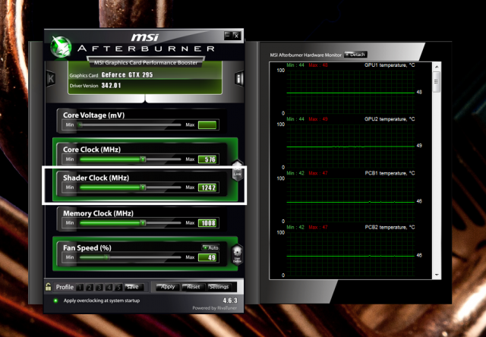486x337 pixels.
Task: Open the information i icon
Action: [x=239, y=79]
